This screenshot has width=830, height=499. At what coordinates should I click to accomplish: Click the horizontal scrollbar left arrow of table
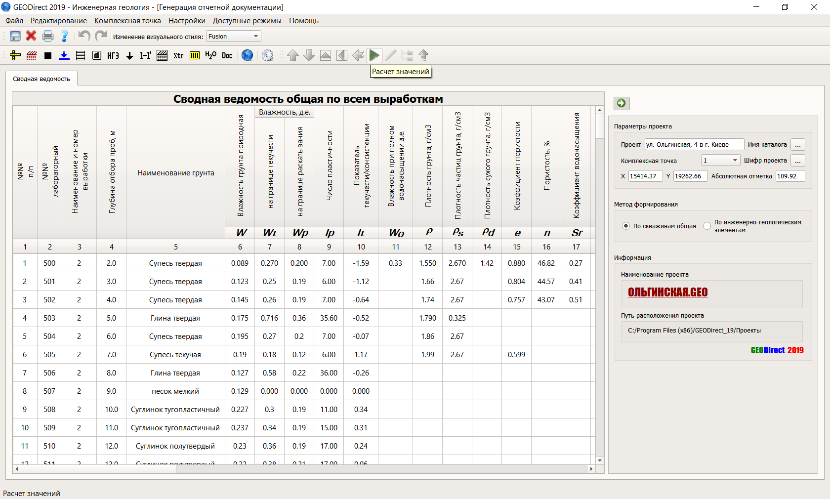17,469
